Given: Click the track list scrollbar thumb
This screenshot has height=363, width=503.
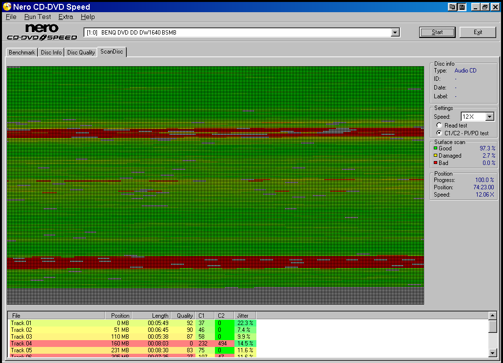Looking at the screenshot, I should point(493,326).
